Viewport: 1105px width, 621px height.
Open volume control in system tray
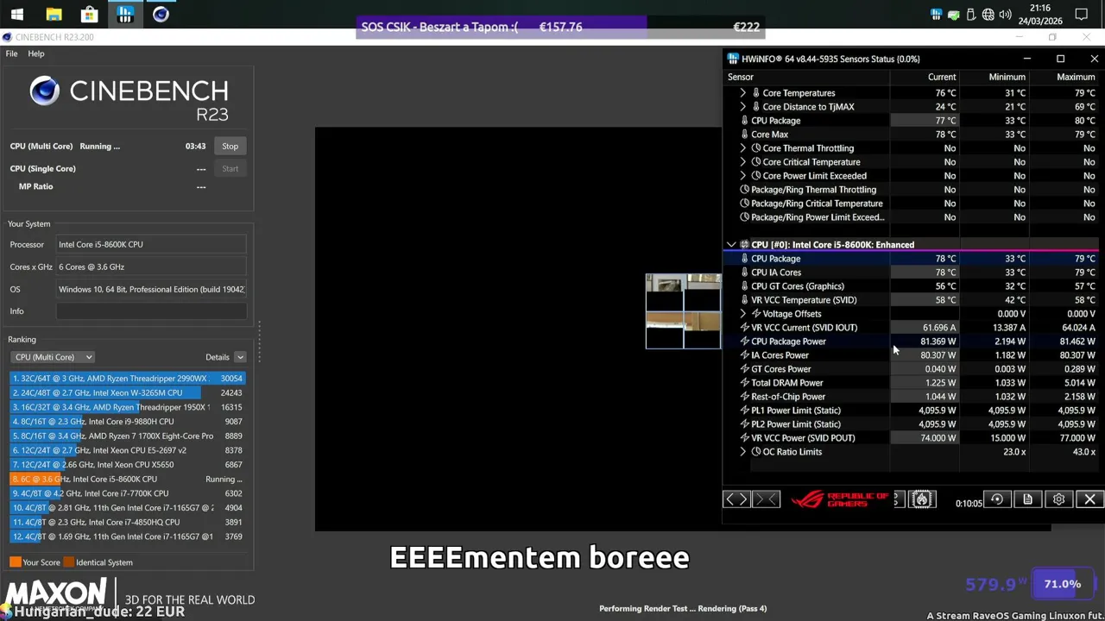click(1005, 15)
